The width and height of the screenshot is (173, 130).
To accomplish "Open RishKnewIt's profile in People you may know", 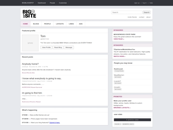I will (118, 69).
